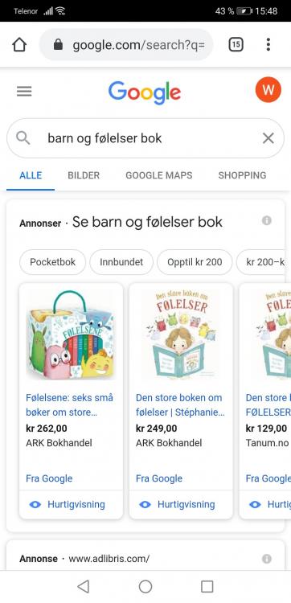Screen dimensions: 291x603
Task: Select the Pocketbok filter chip
Action: 53,262
